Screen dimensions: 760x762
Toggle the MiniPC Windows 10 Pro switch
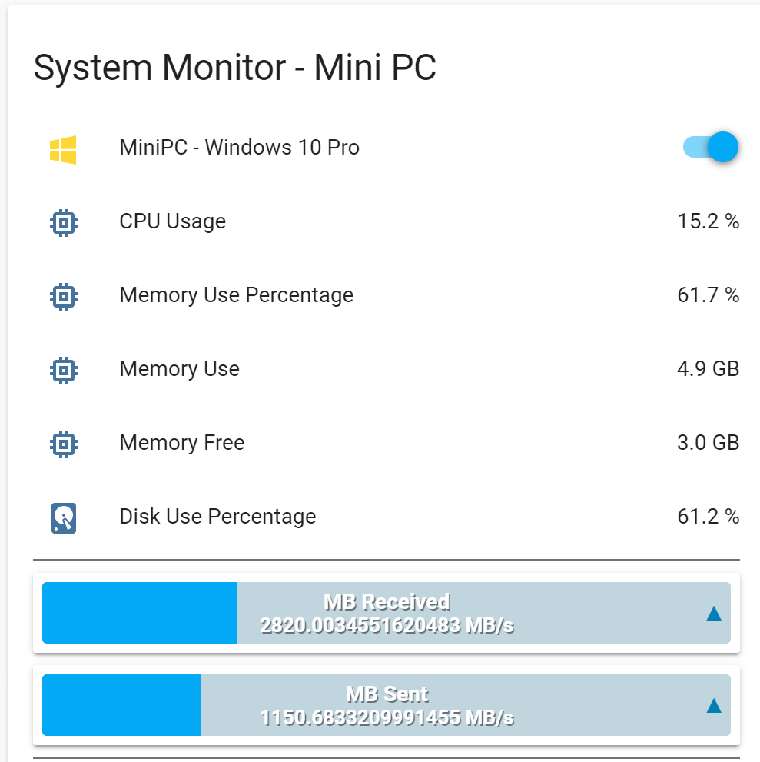click(711, 147)
